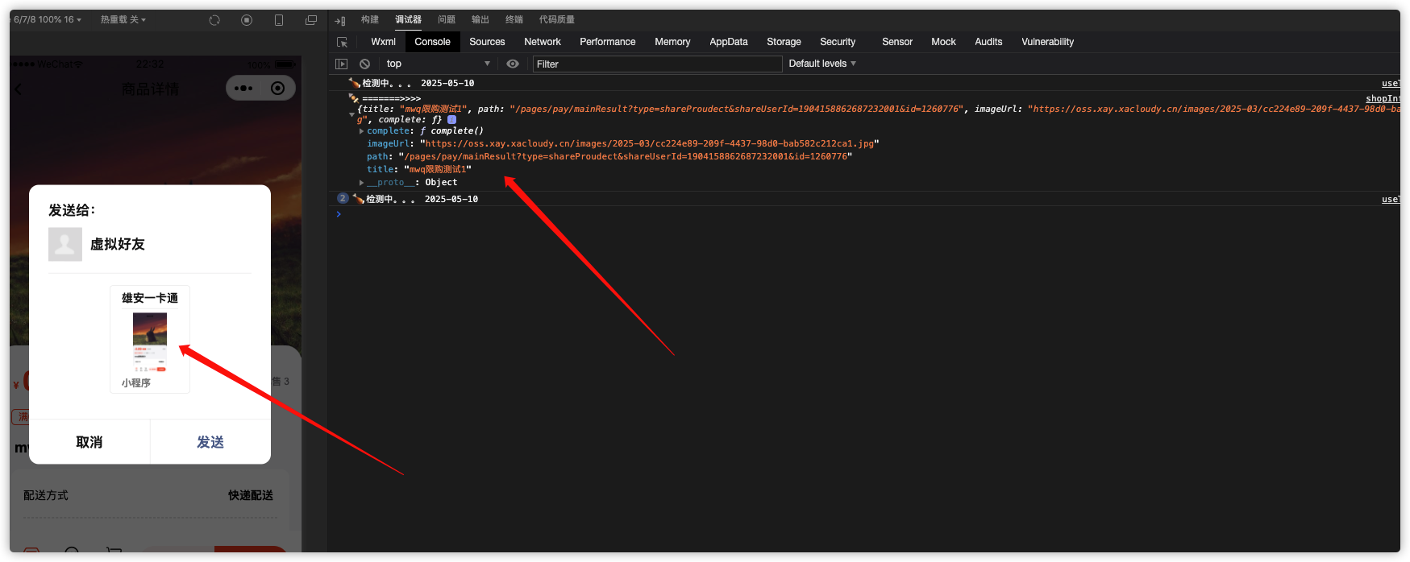Select the Console panel tab
Image resolution: width=1410 pixels, height=562 pixels.
point(432,42)
